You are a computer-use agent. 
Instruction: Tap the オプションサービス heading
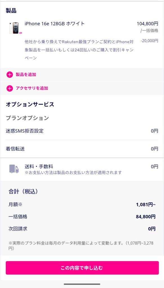(30, 104)
